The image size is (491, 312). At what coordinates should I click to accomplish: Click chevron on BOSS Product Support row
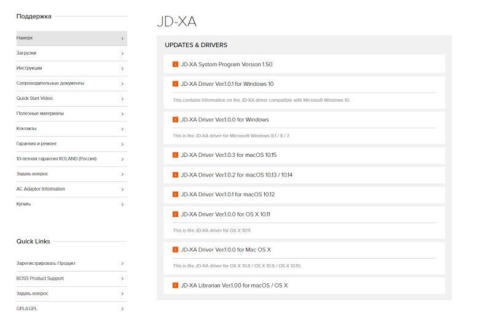point(122,278)
